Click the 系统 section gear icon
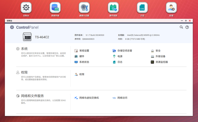Viewport: 198px width, 122px height. pyautogui.click(x=18, y=49)
